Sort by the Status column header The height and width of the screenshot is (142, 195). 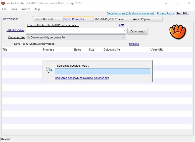(x=80, y=50)
